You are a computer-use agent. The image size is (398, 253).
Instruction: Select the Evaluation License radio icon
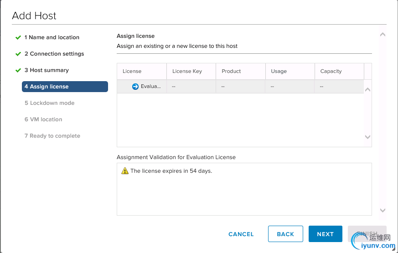(x=135, y=87)
